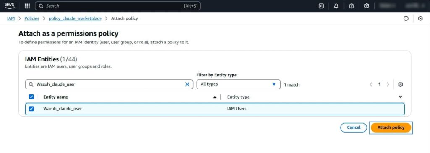Focus the AWS top search box
The width and height of the screenshot is (430, 153).
tap(118, 6)
